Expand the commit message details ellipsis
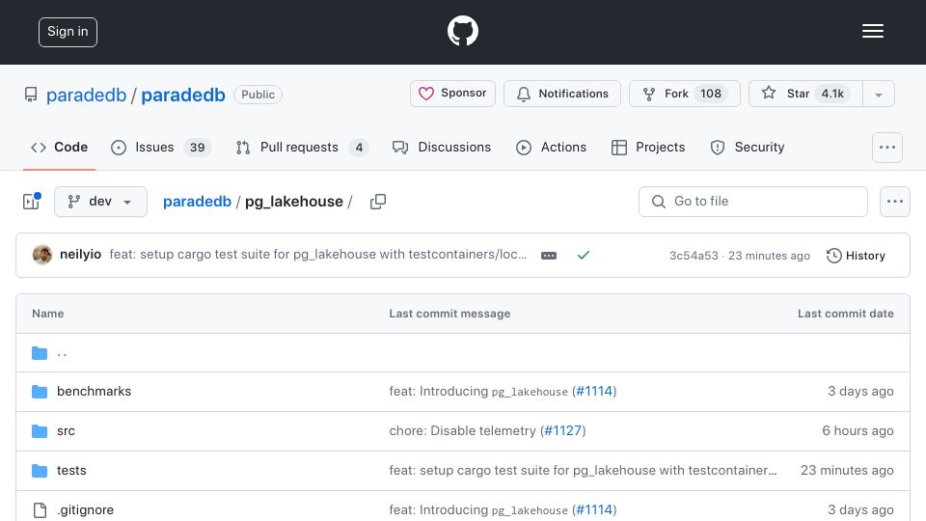Screen dimensions: 926x521 pyautogui.click(x=549, y=255)
